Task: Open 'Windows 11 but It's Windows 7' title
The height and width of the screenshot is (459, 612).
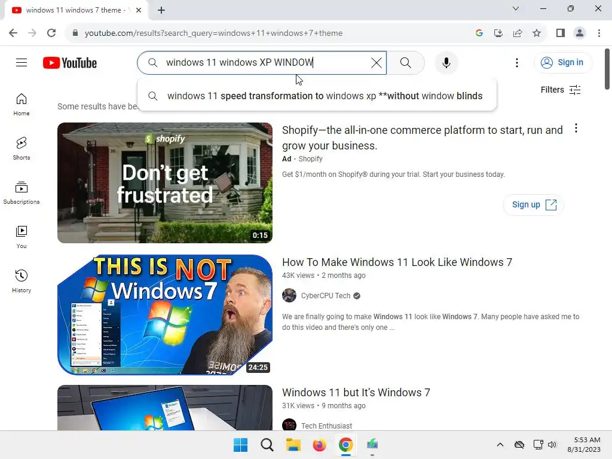Action: click(x=356, y=392)
